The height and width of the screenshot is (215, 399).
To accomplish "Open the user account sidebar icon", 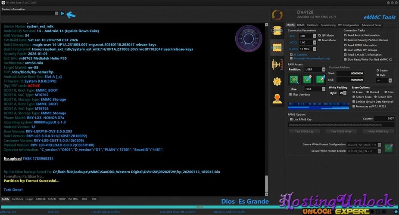I will coord(277,99).
